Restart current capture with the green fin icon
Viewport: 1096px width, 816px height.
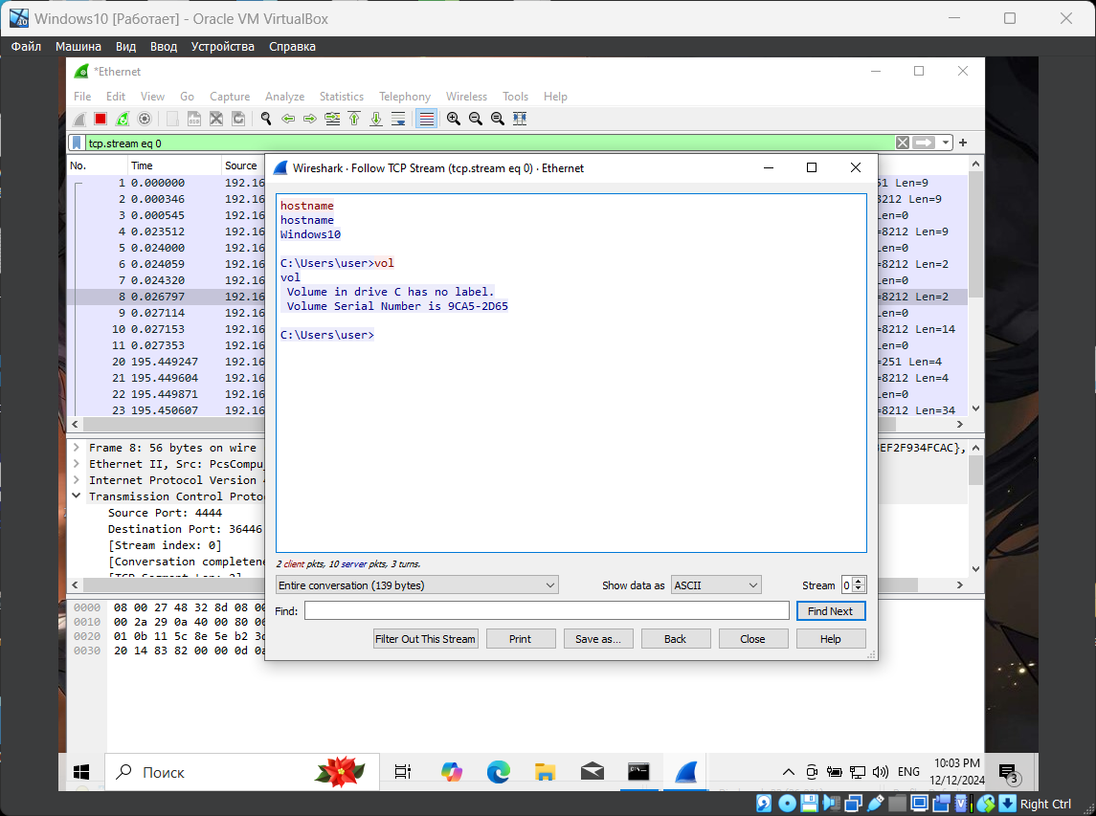tap(123, 119)
